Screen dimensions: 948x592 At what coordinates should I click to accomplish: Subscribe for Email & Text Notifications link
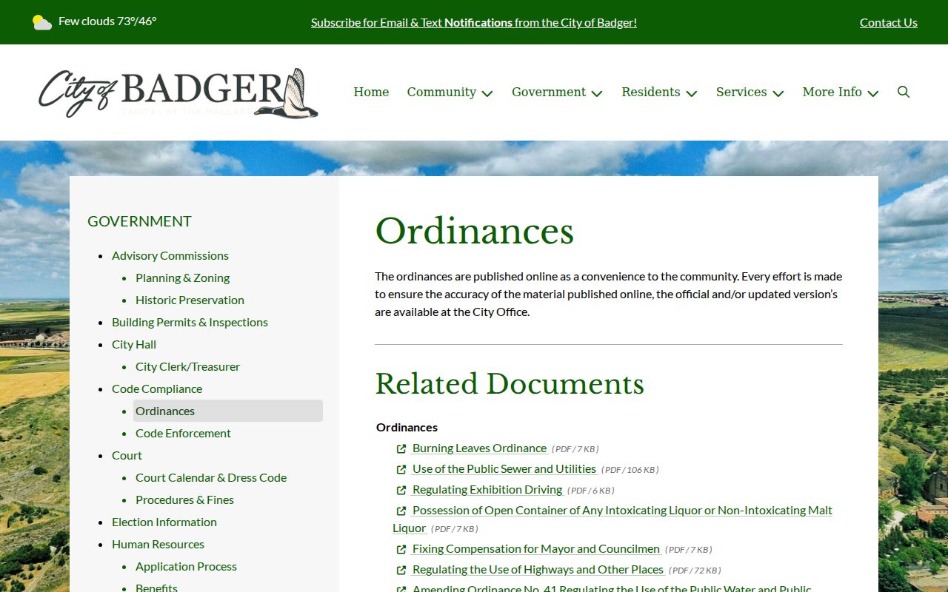(474, 22)
